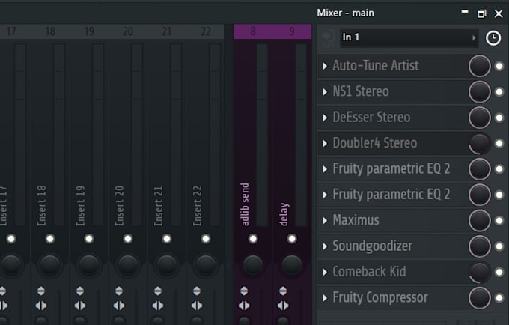Expand Soundgoodizer slot menu arrow
This screenshot has width=509, height=325.
(x=325, y=246)
